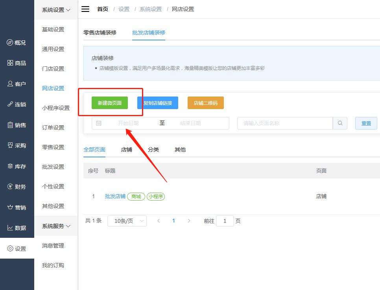The image size is (380, 290).
Task: Click the calendar icon in date range
Action: [x=99, y=123]
